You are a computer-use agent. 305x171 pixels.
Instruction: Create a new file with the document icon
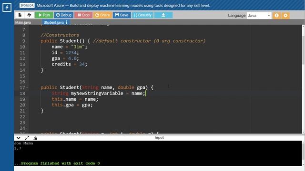20,15
